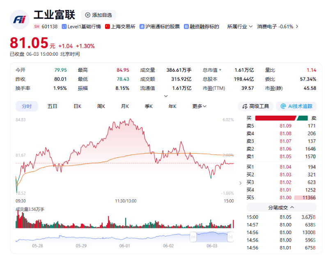Click the China flag icon beside 上海交易所
This screenshot has height=255, width=328.
click(x=107, y=27)
